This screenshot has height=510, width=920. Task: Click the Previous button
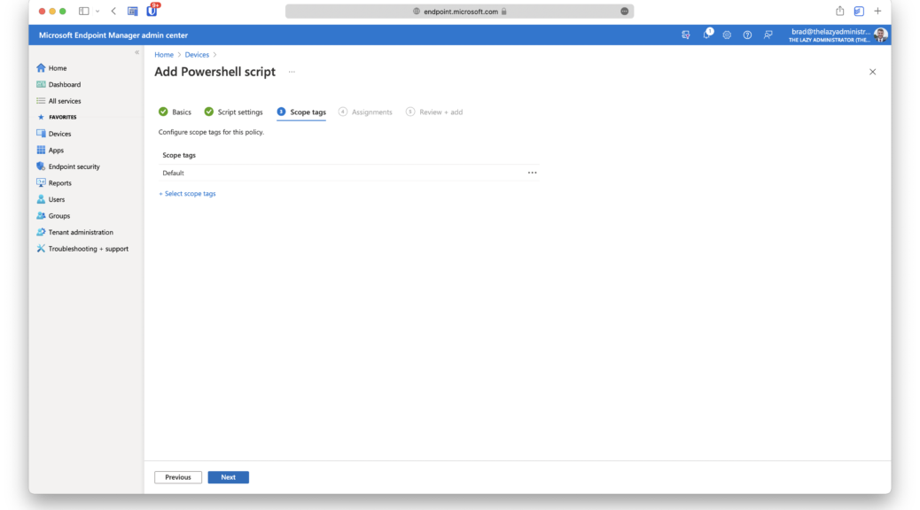point(178,477)
